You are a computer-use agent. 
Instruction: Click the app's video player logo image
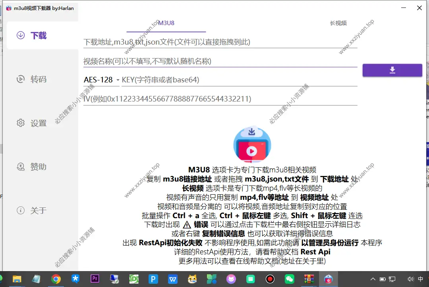[252, 144]
